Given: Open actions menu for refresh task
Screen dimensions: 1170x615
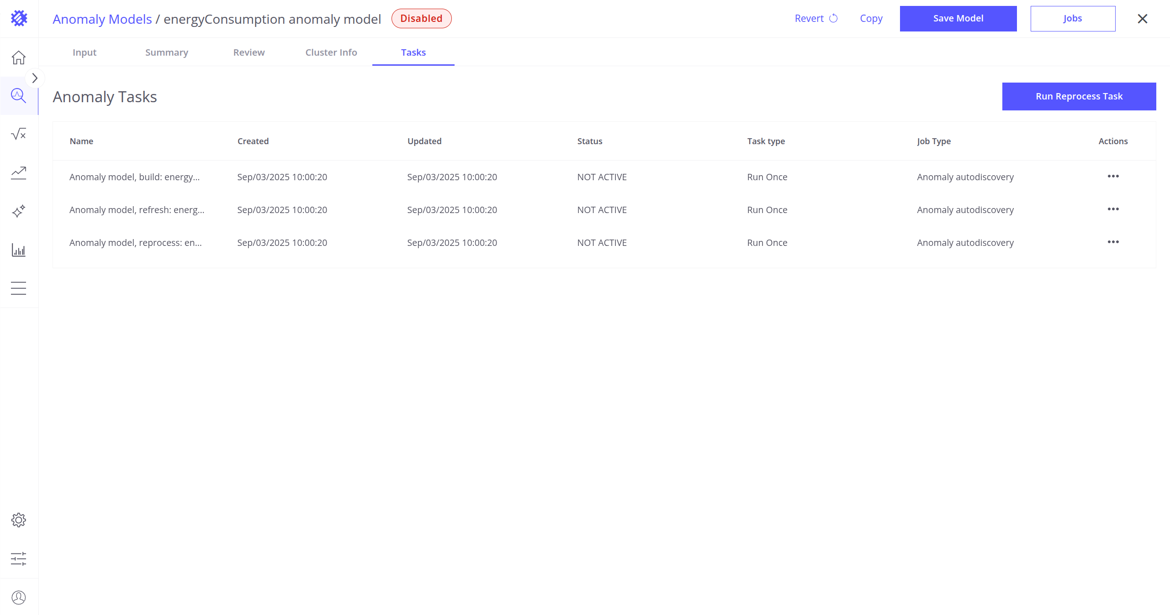Looking at the screenshot, I should pos(1113,209).
